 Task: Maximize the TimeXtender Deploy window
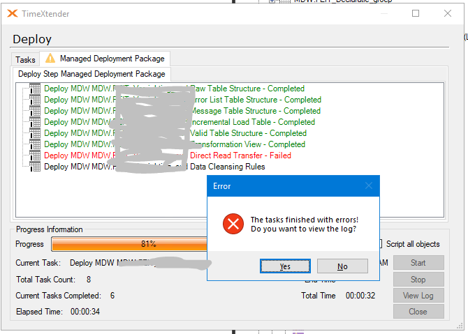tap(416, 13)
